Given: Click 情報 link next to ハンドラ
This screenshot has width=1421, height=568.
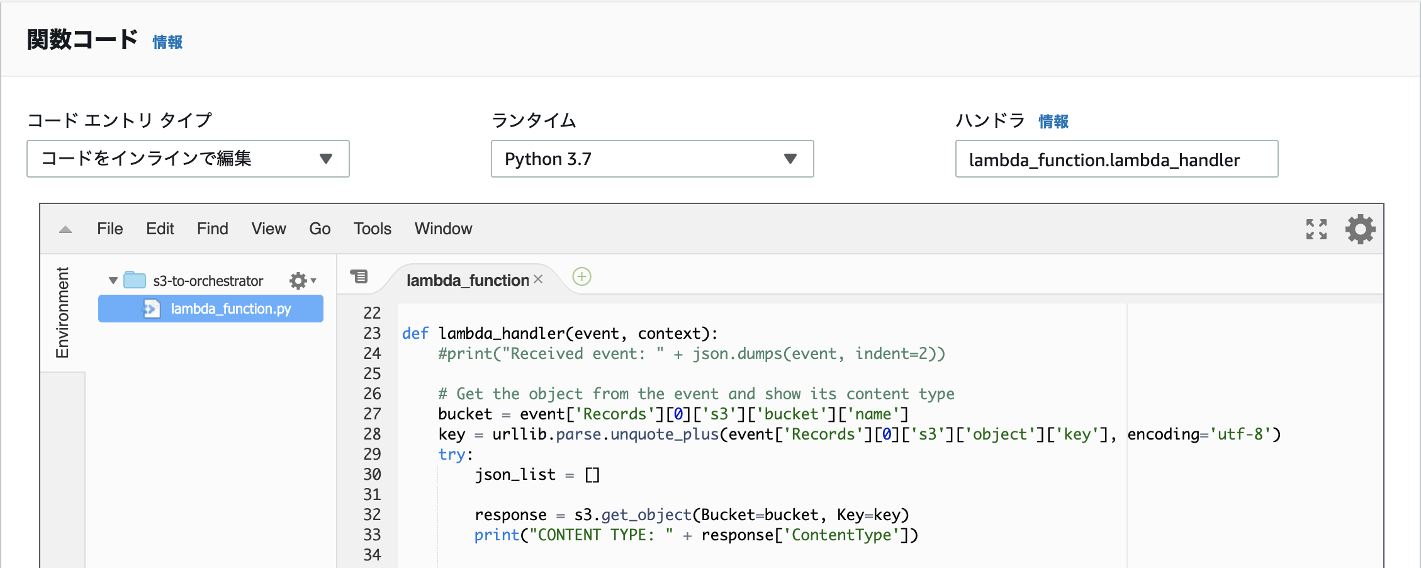Looking at the screenshot, I should pyautogui.click(x=1053, y=122).
